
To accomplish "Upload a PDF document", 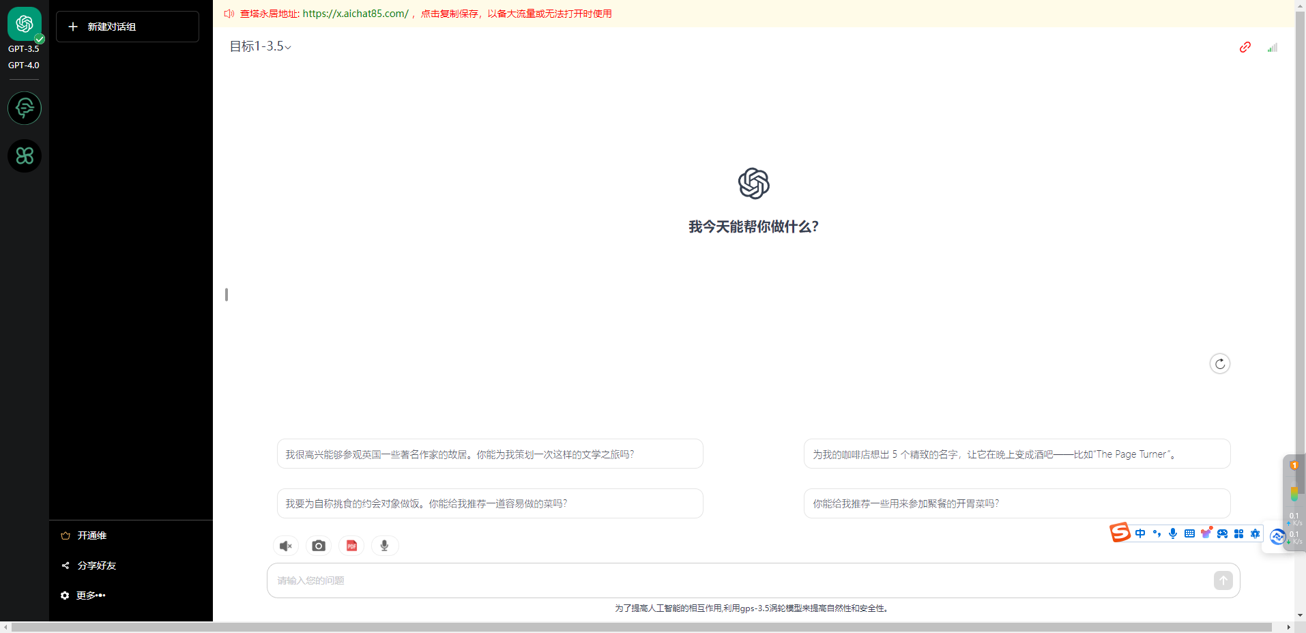I will coord(351,546).
